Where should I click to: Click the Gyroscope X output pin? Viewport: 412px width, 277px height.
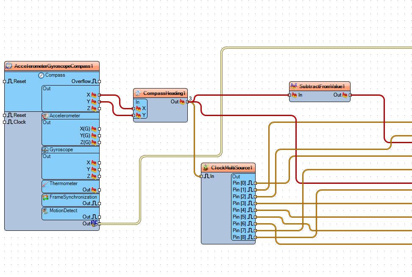pyautogui.click(x=99, y=163)
